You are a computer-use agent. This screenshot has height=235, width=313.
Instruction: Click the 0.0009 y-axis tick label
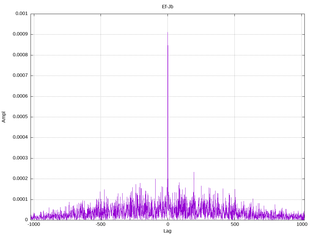click(20, 34)
